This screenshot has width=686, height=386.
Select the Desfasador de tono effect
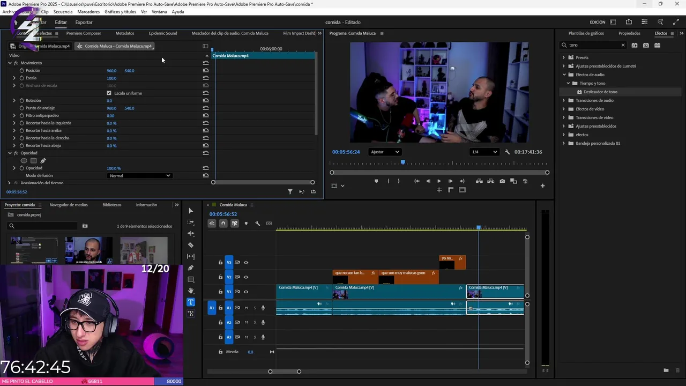pos(600,92)
